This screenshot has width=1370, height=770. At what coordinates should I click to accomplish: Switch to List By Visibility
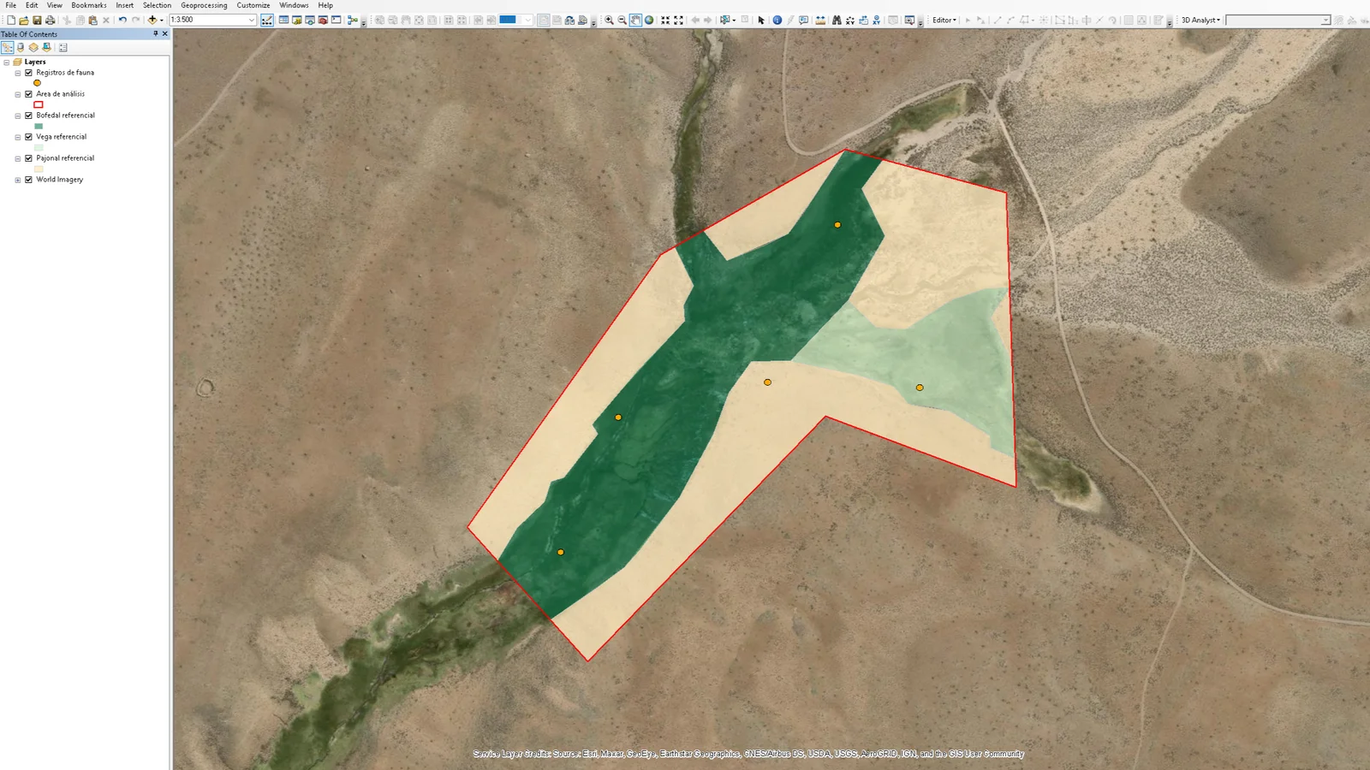coord(33,48)
